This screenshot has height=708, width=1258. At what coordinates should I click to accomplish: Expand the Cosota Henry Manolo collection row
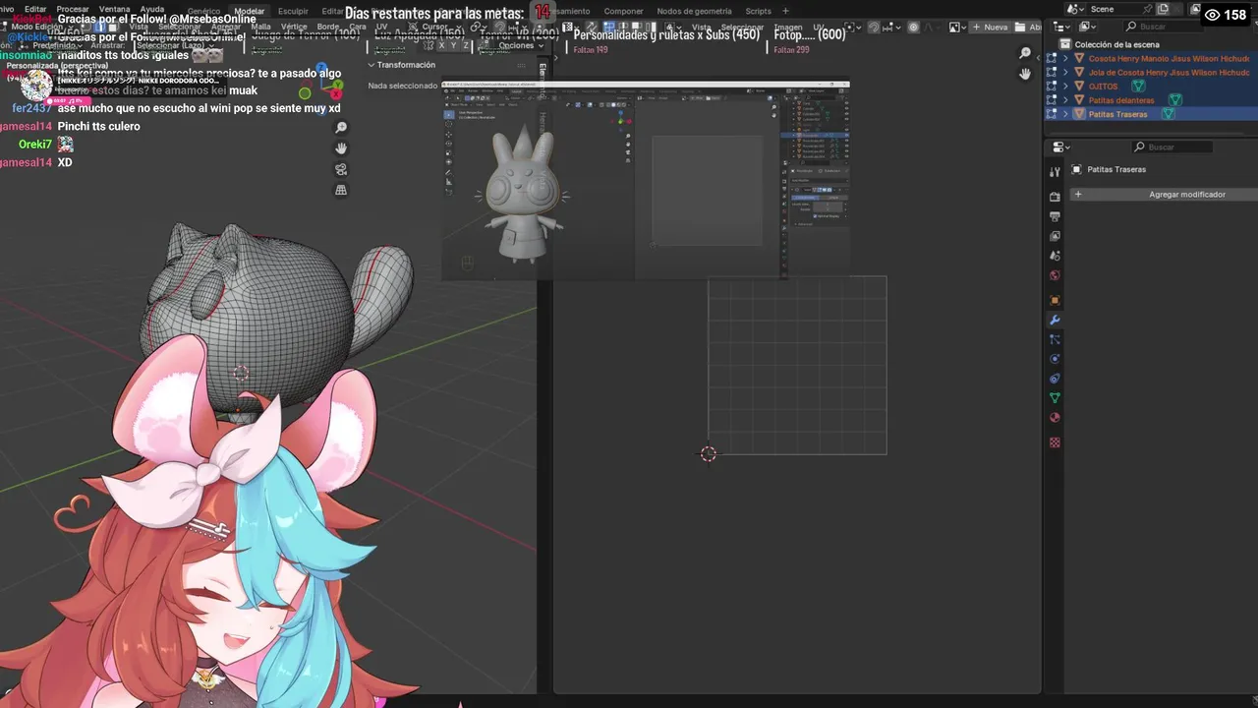click(x=1065, y=59)
